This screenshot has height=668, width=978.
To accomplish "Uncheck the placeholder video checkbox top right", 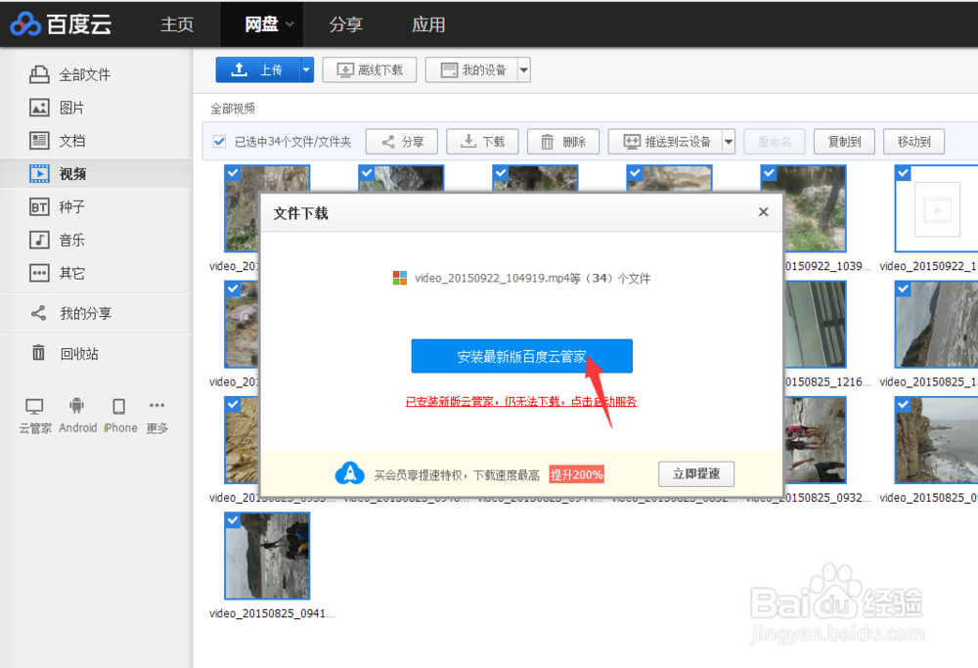I will (x=903, y=173).
